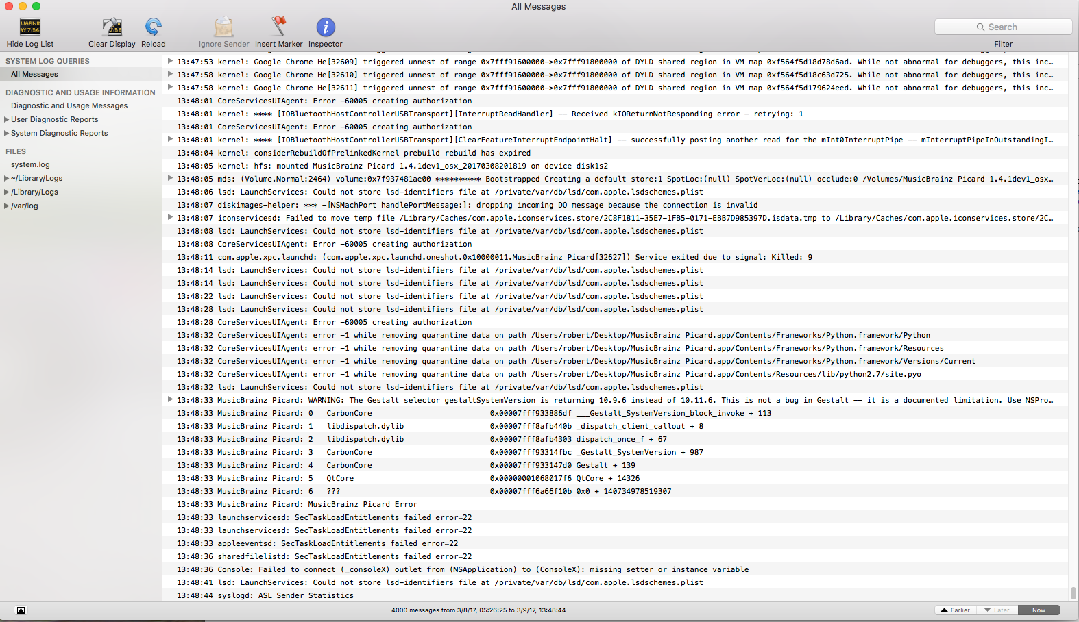Select the Console: Failed to connect row
This screenshot has width=1079, height=622.
(615, 569)
